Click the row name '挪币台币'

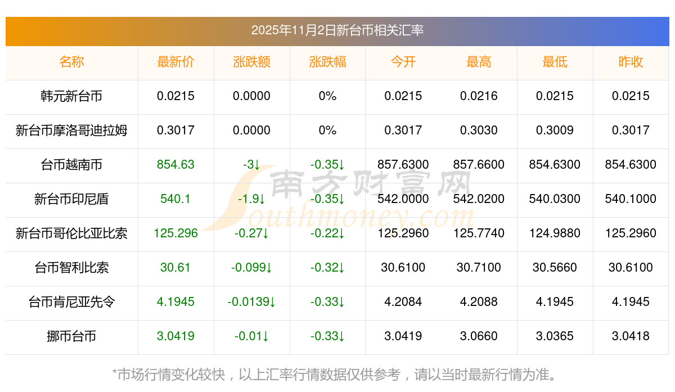point(71,336)
